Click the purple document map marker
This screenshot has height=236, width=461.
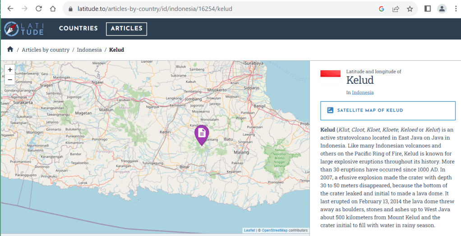pyautogui.click(x=202, y=134)
